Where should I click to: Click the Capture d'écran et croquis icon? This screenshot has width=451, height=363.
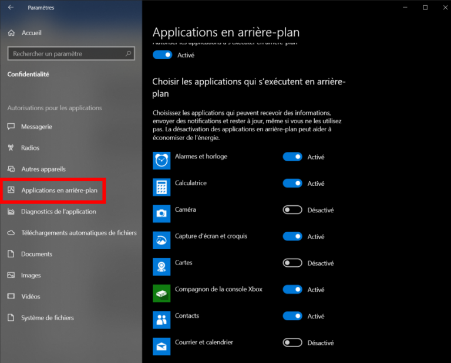click(161, 240)
